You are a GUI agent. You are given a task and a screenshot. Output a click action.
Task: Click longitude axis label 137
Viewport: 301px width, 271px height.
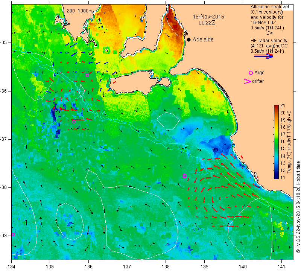[x=127, y=266]
